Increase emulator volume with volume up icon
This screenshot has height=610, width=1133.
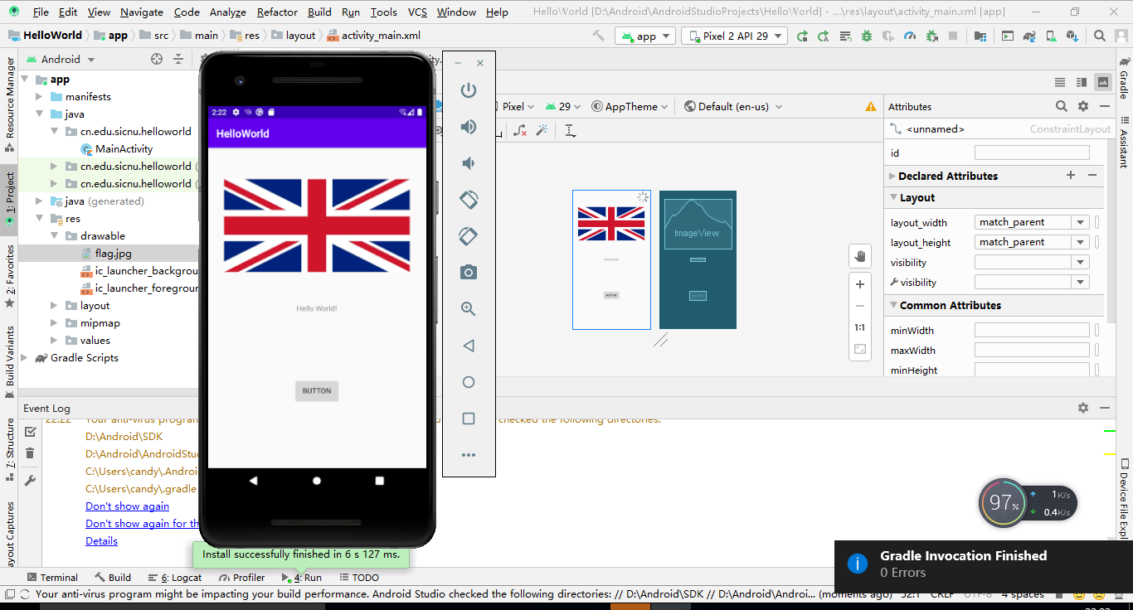point(469,126)
